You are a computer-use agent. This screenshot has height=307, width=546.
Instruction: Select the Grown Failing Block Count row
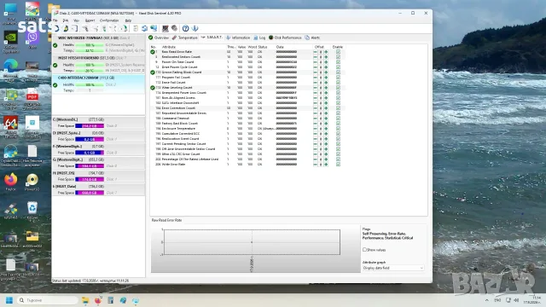coord(247,72)
